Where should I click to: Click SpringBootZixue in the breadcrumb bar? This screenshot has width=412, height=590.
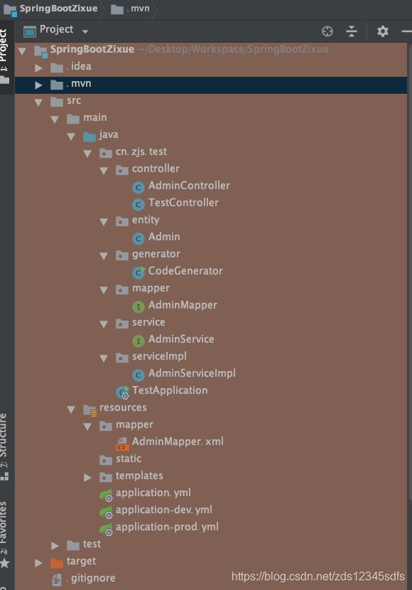pyautogui.click(x=58, y=9)
